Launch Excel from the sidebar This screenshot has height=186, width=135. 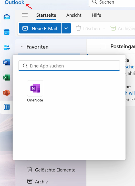coord(7,78)
